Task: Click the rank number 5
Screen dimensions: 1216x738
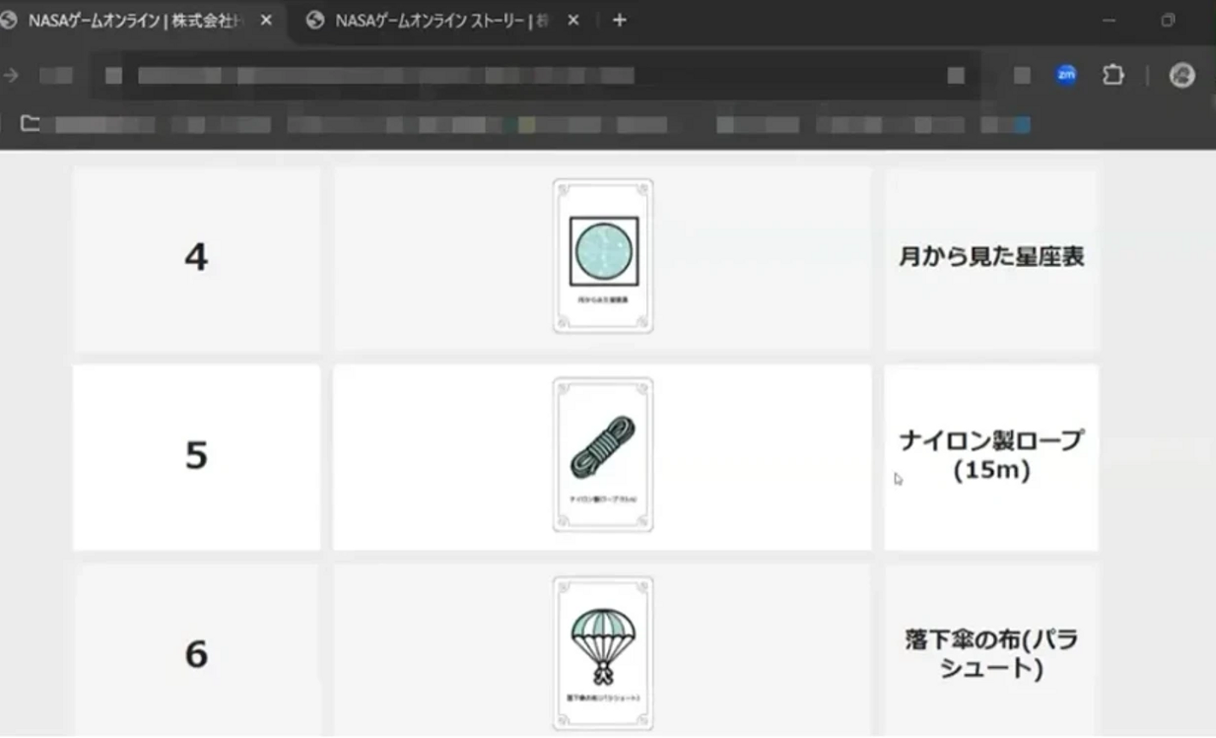Action: (196, 455)
